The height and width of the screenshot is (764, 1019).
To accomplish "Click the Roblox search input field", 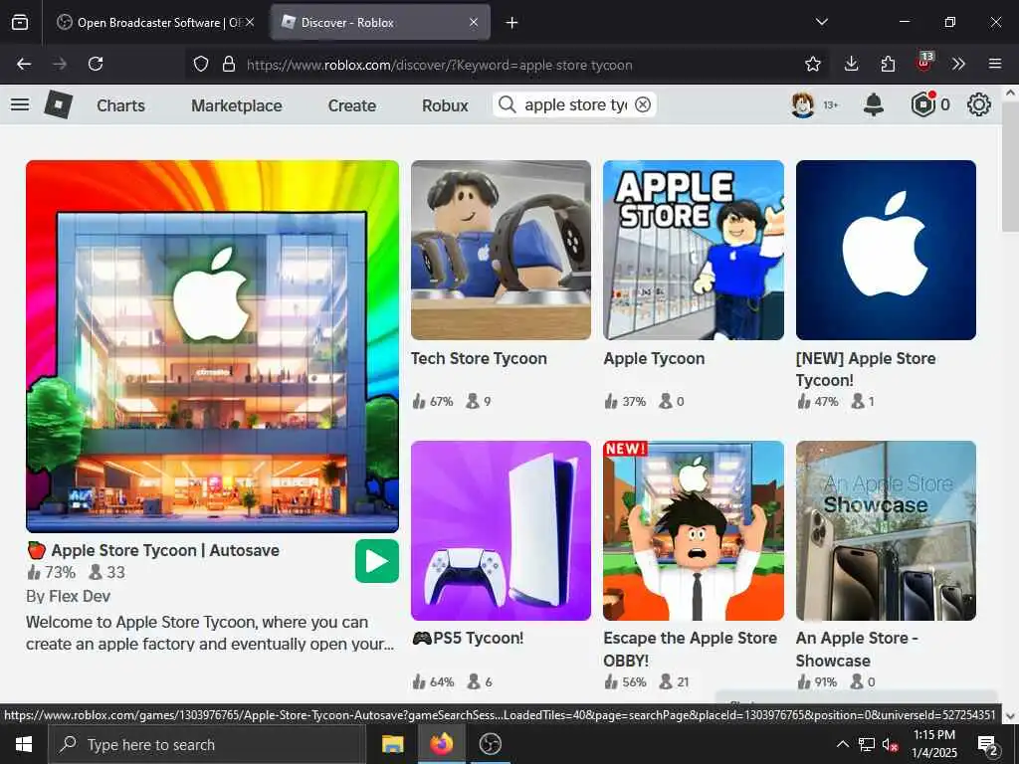I will click(x=574, y=104).
